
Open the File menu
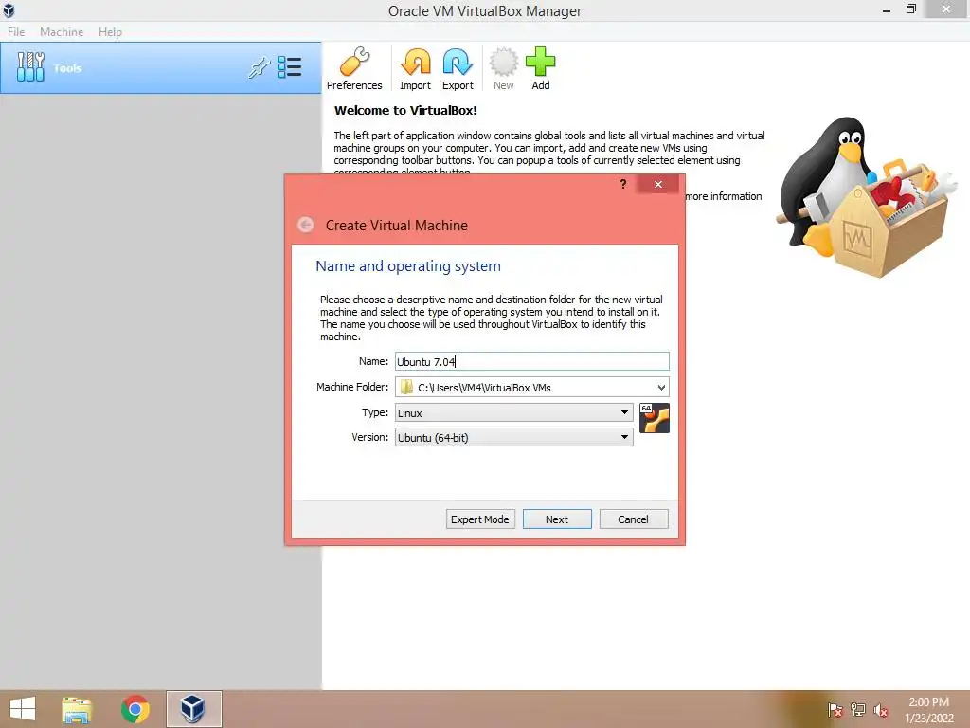(x=16, y=31)
